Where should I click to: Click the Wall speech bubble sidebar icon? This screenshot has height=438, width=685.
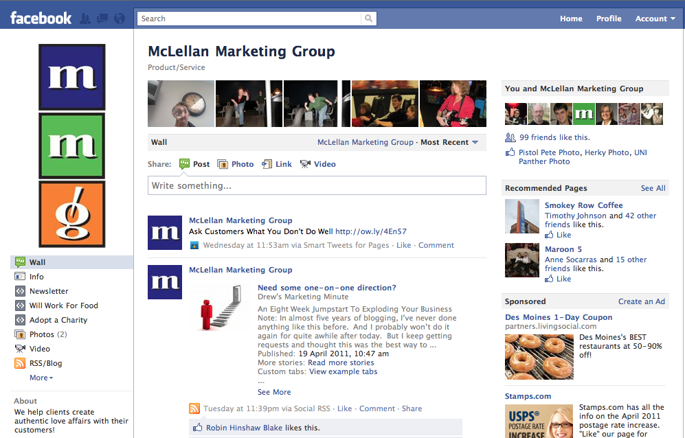pos(20,262)
